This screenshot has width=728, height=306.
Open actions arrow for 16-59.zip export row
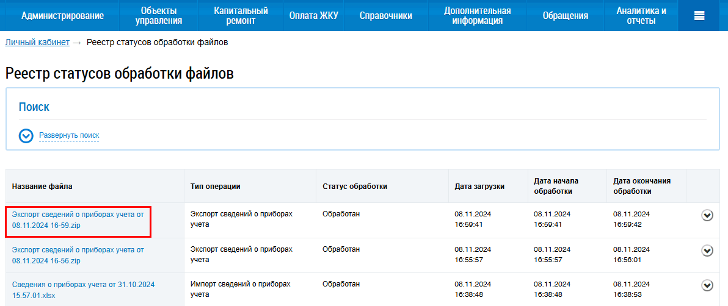(707, 215)
